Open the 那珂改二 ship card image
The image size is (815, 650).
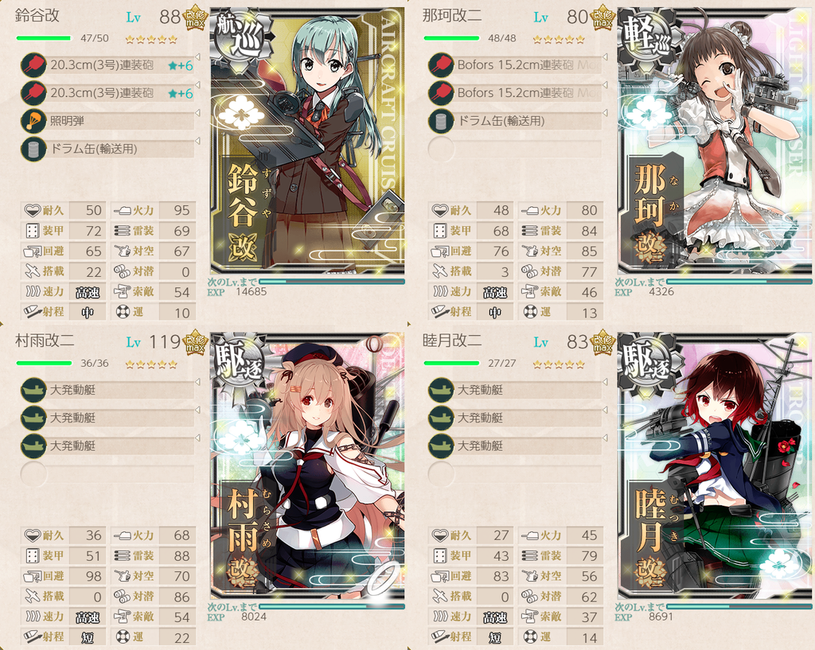pyautogui.click(x=716, y=140)
